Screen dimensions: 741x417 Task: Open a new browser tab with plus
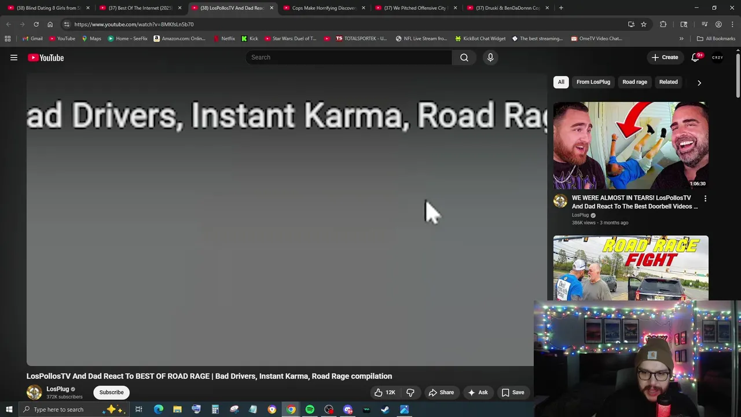coord(561,8)
